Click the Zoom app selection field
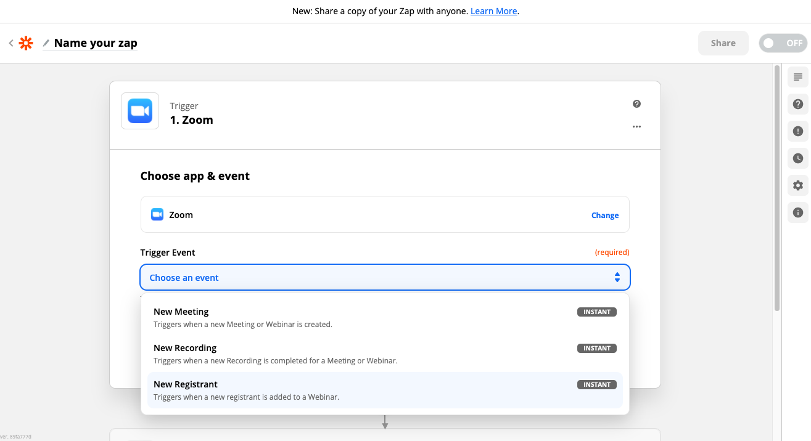811x441 pixels. click(x=385, y=214)
